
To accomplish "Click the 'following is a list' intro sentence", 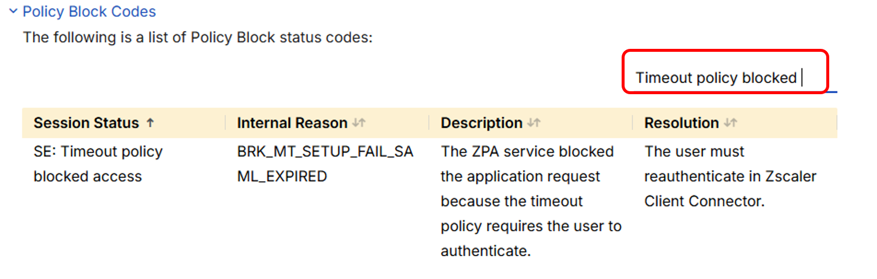I will pos(198,38).
